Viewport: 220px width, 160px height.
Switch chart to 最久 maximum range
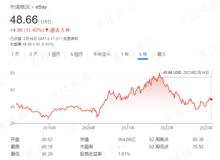[x=162, y=54]
